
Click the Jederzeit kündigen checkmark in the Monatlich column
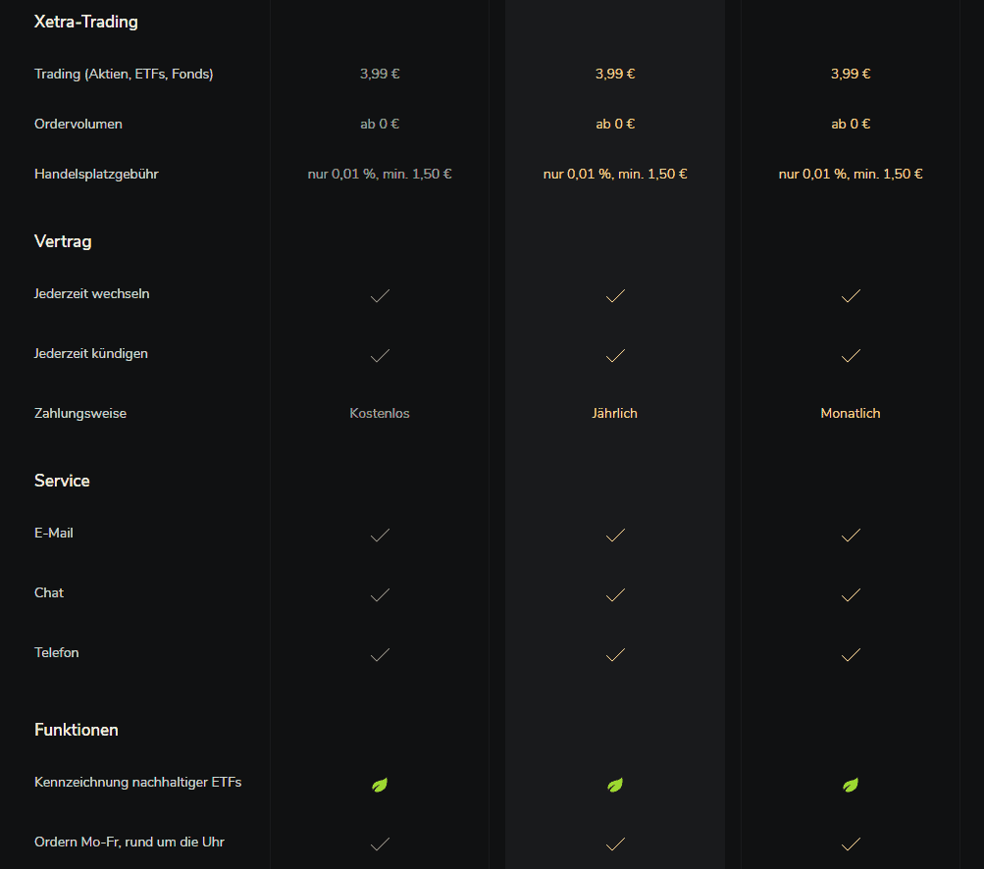pyautogui.click(x=851, y=356)
